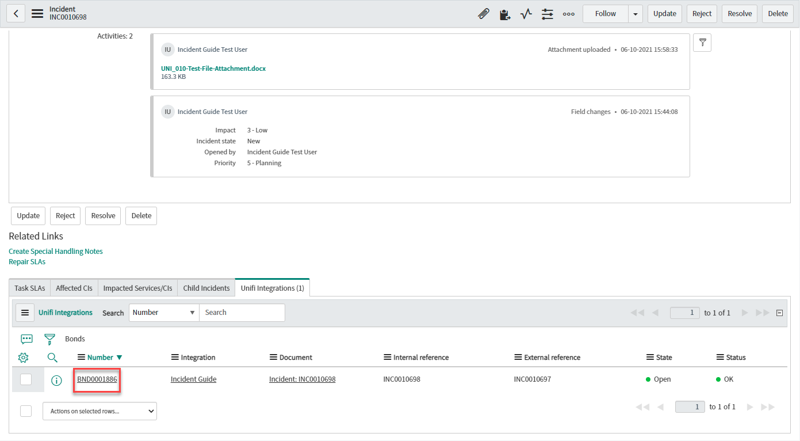Click the paperclip attachments icon
Viewport: 800px width, 441px height.
pos(484,14)
